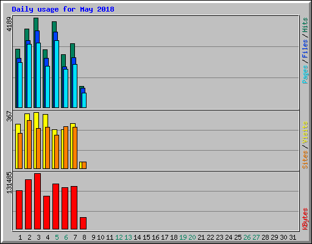Click the 'Daily usage for May 2018' title
This screenshot has width=312, height=244.
click(x=63, y=9)
